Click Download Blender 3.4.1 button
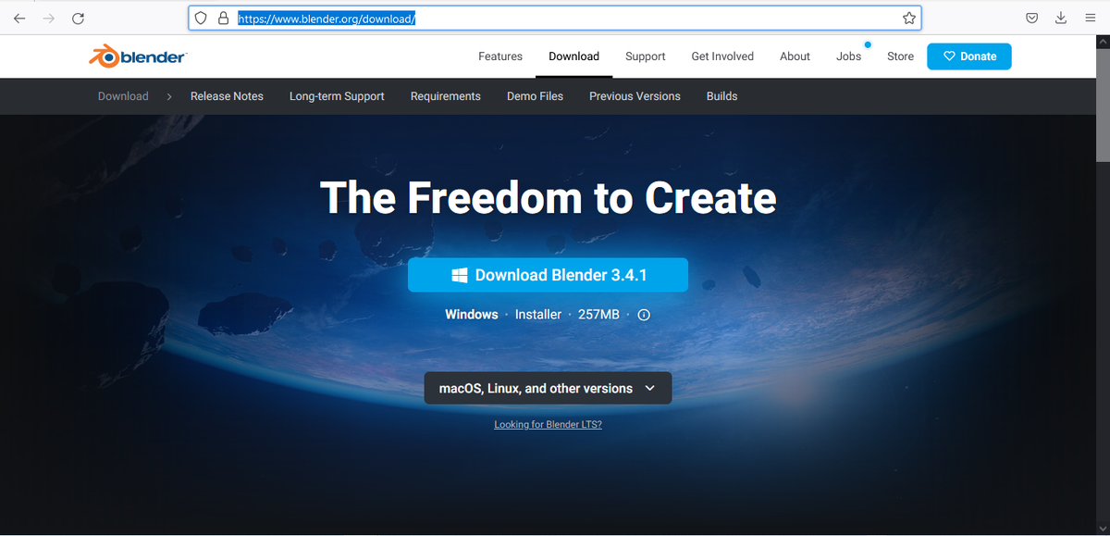 (x=548, y=275)
